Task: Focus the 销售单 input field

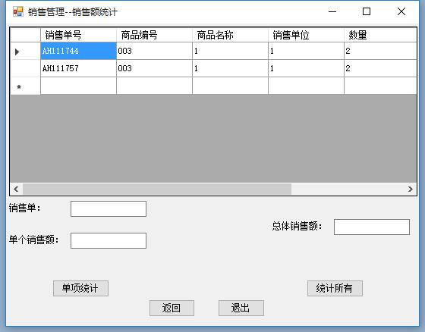Action: [x=109, y=208]
